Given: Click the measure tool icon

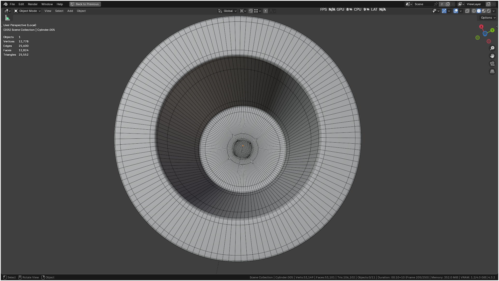Looking at the screenshot, I should point(8,18).
